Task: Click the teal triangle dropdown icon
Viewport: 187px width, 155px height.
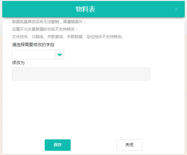Action: 60,55
